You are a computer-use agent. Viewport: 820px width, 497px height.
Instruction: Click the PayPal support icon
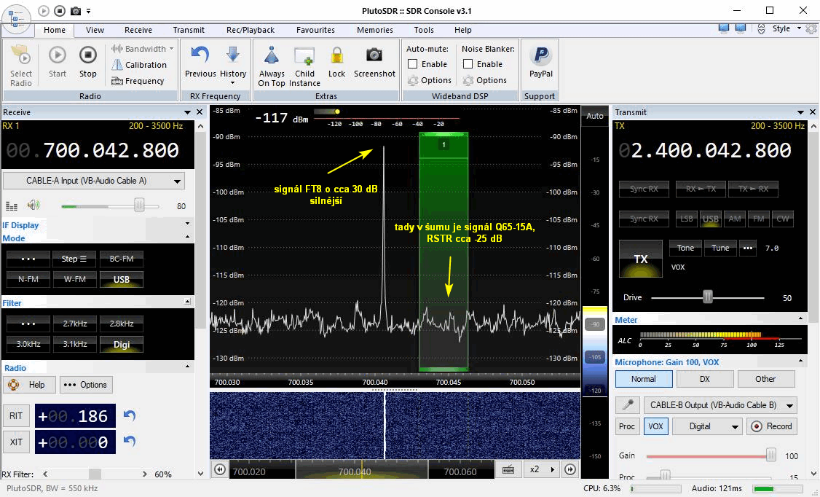[x=540, y=56]
